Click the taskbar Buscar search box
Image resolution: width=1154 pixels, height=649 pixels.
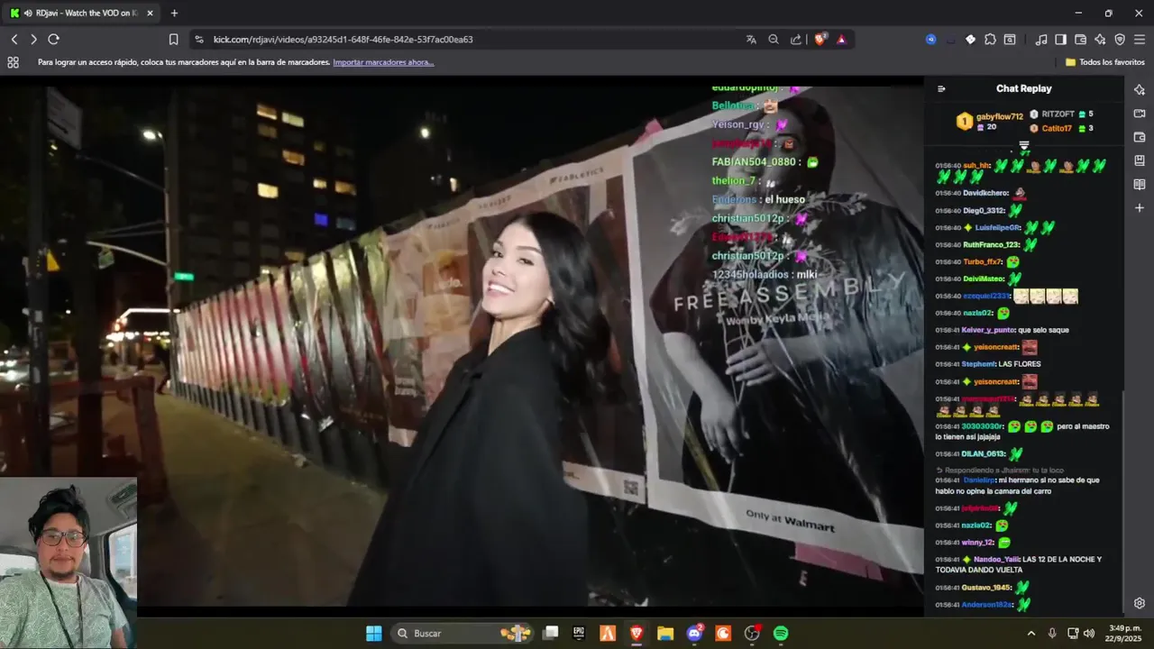(463, 634)
